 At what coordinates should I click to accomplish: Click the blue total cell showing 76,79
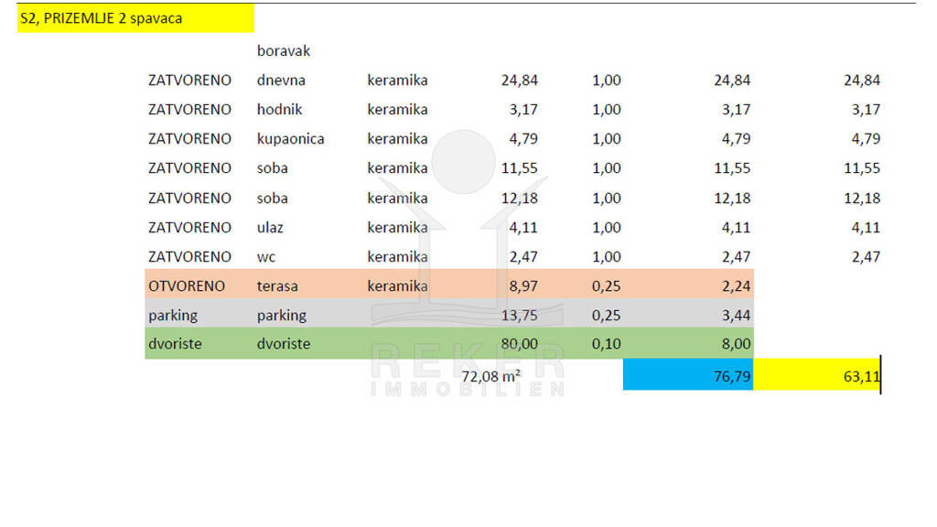click(688, 375)
